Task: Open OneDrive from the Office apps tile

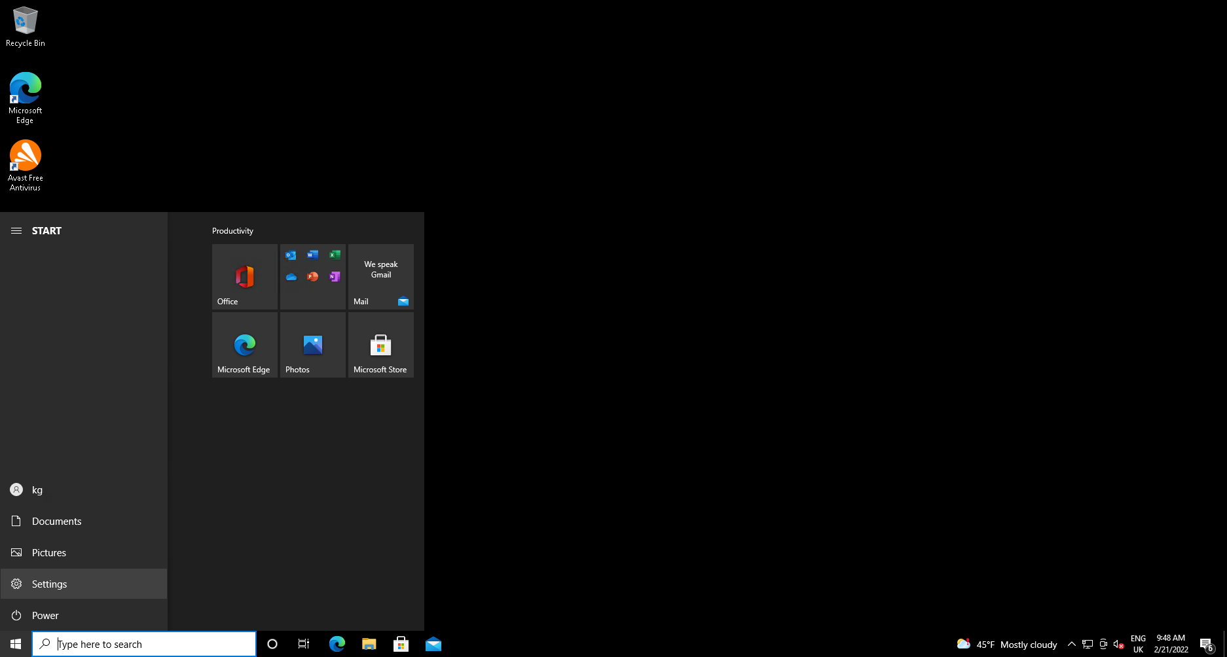Action: pos(291,277)
